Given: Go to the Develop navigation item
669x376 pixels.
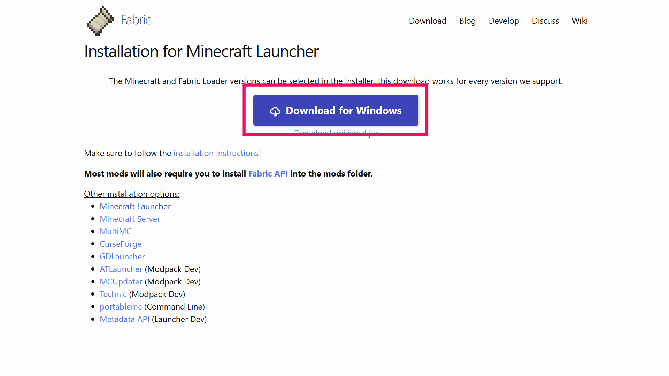Looking at the screenshot, I should click(503, 21).
